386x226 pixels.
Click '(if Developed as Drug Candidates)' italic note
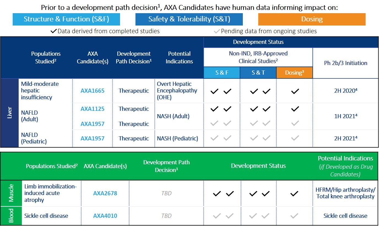point(346,171)
